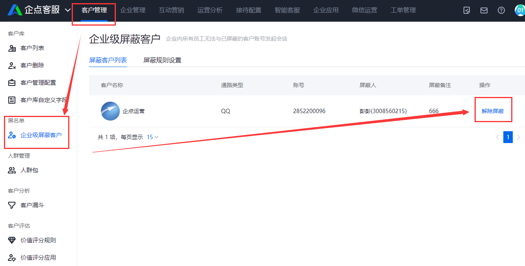The width and height of the screenshot is (525, 266).
Task: Select 企业应用 menu item
Action: tap(326, 10)
